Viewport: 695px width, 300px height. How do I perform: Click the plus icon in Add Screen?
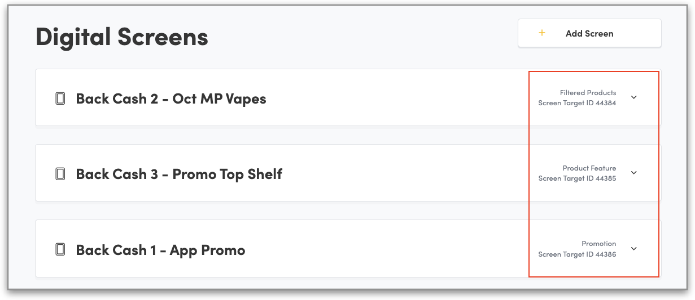click(x=542, y=33)
